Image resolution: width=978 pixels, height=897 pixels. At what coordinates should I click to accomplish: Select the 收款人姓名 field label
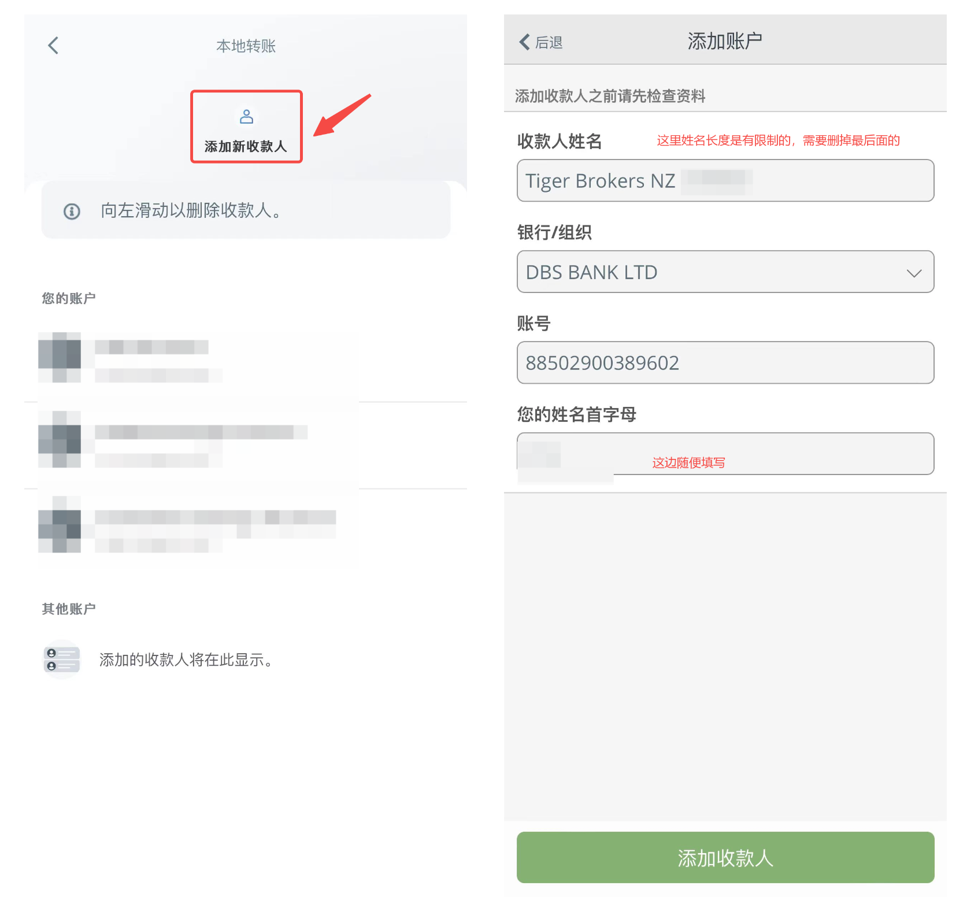tap(560, 141)
